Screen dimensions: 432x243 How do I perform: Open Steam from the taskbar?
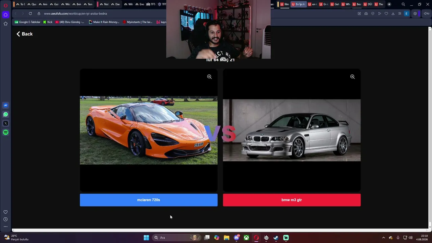pos(276,238)
